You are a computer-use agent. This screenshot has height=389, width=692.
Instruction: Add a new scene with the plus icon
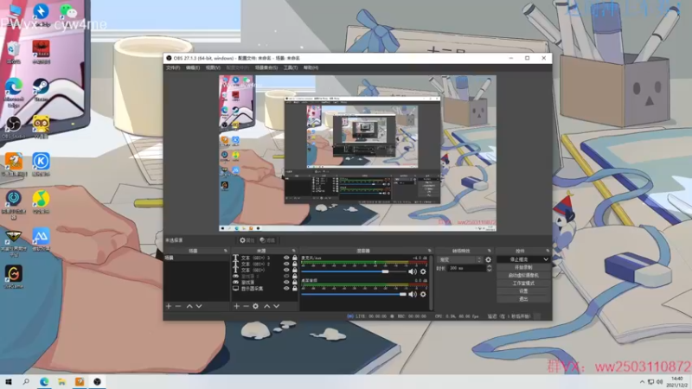[169, 306]
